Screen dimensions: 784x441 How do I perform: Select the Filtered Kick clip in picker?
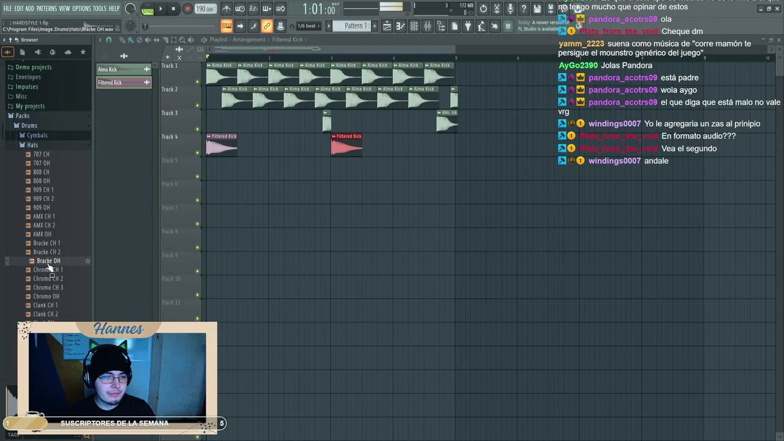(124, 82)
